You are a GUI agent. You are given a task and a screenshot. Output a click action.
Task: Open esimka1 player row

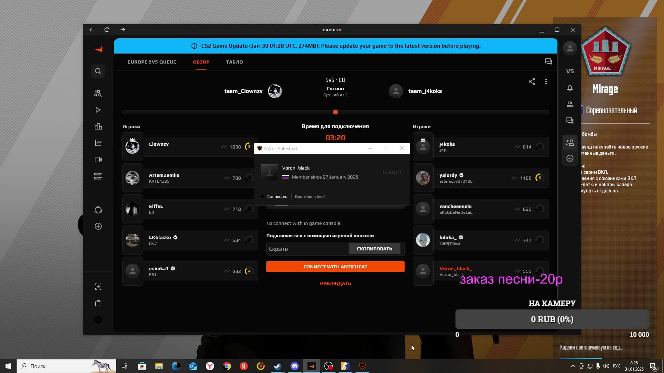(x=190, y=271)
